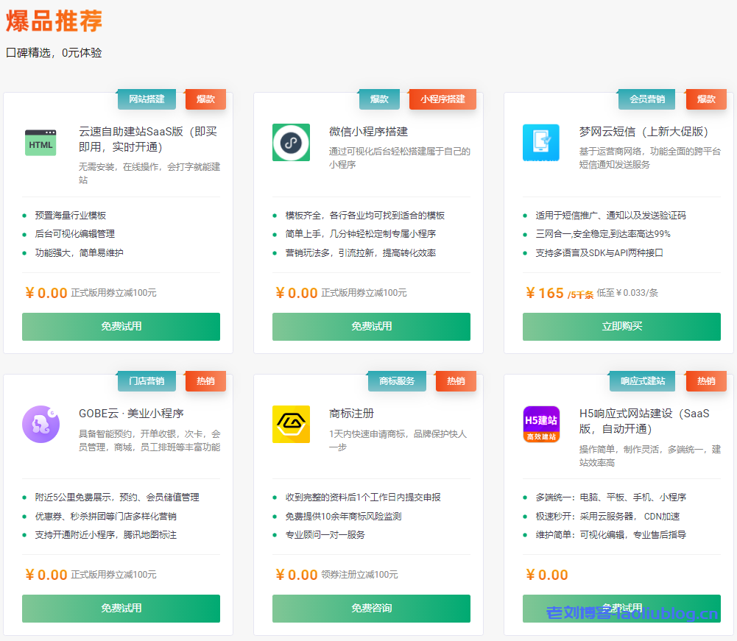
Task: Click the HTML website builder card icon
Action: [x=40, y=141]
